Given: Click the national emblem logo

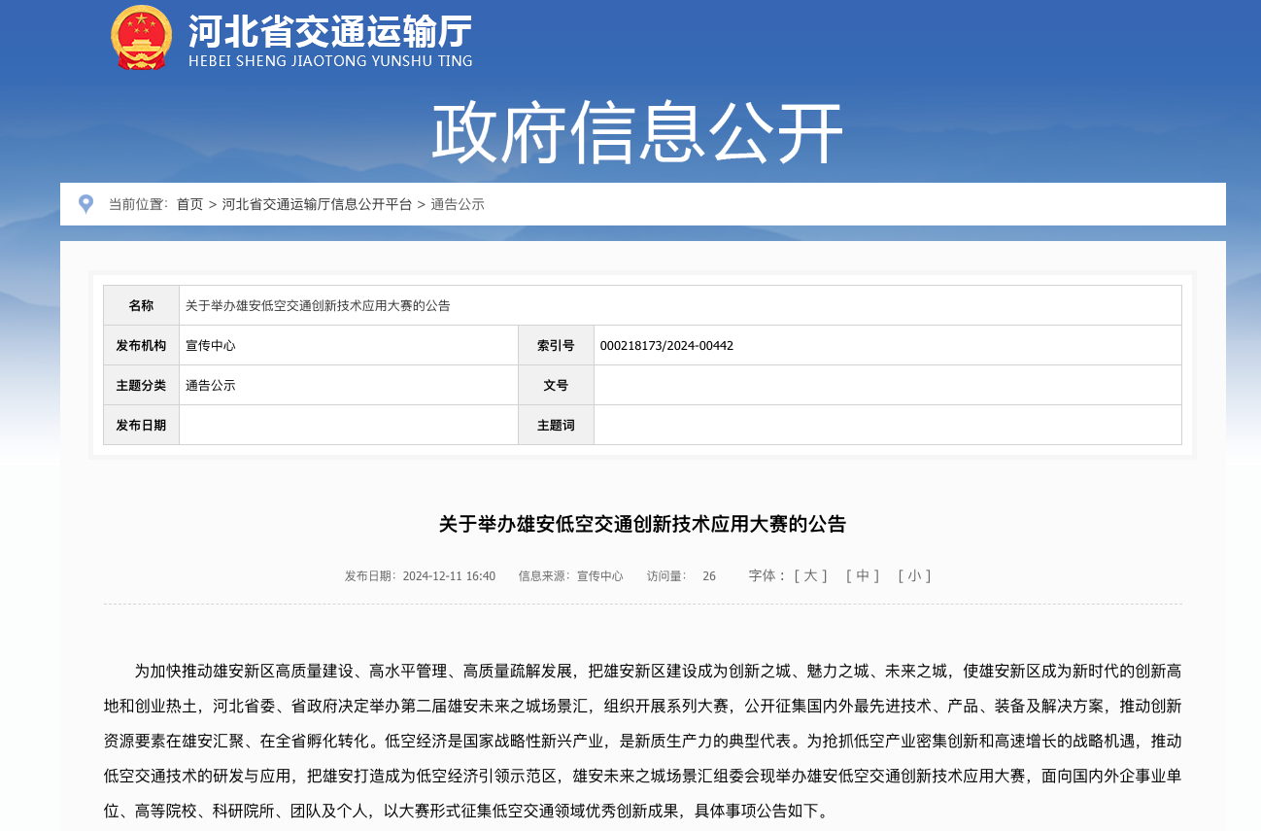Looking at the screenshot, I should coord(141,38).
